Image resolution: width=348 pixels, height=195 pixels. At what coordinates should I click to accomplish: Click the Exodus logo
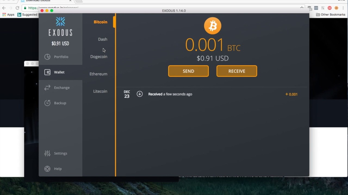point(60,27)
